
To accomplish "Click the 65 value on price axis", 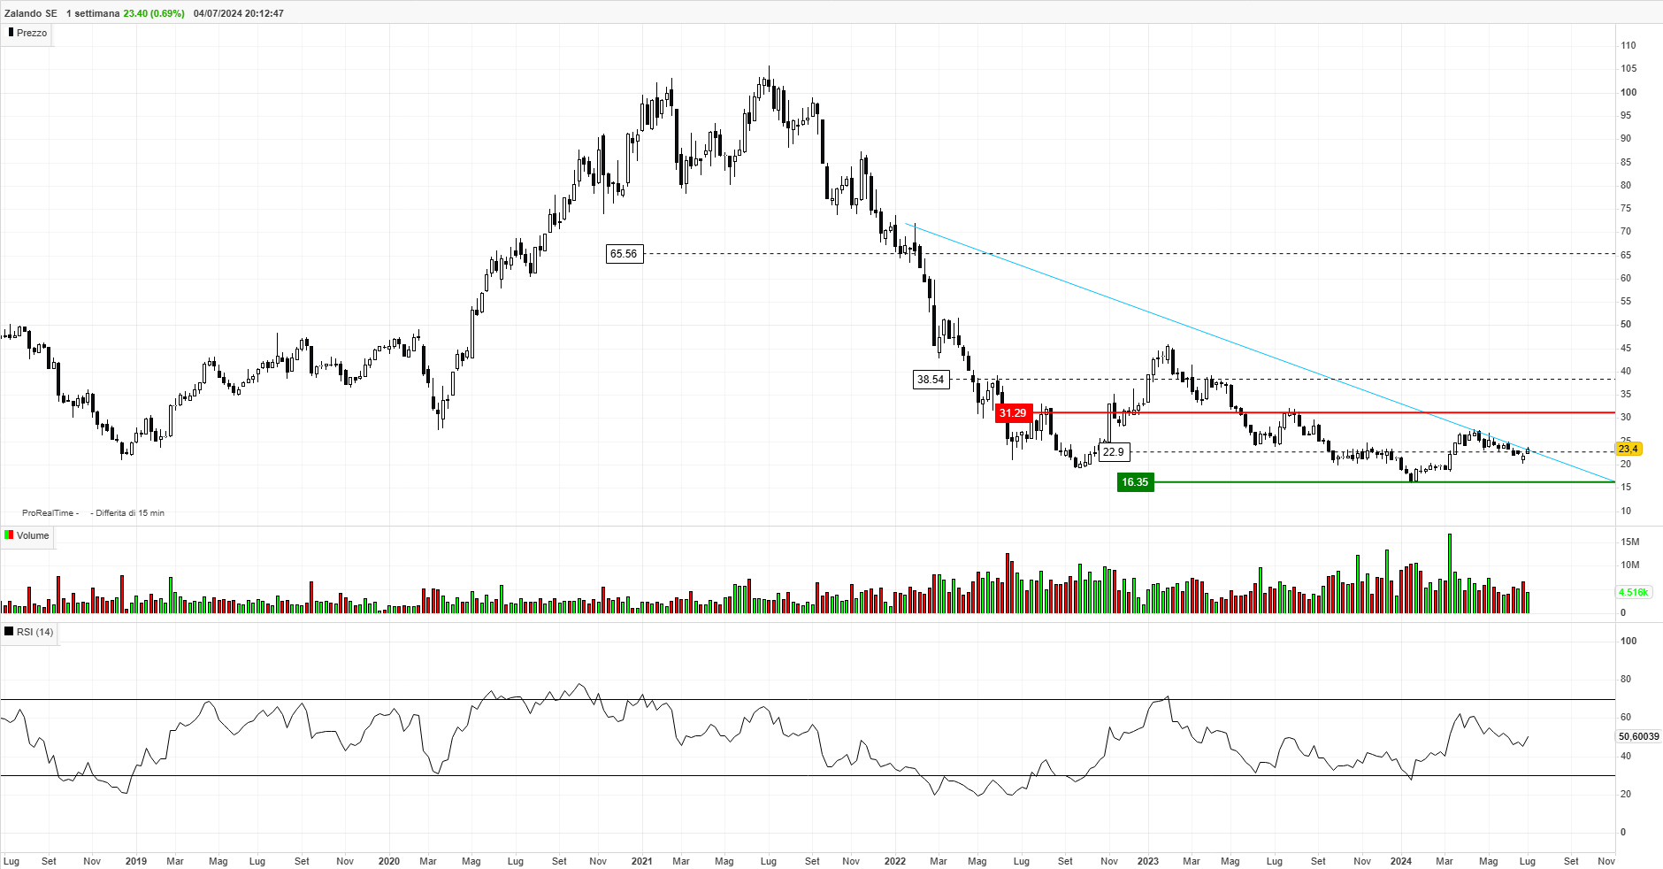I will [x=1626, y=255].
